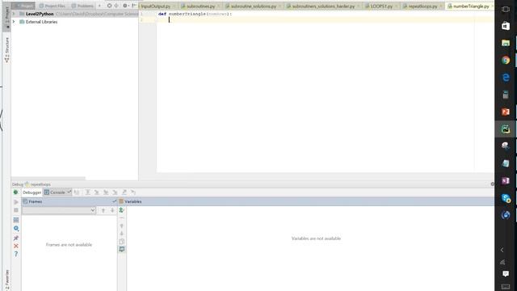The image size is (517, 291).
Task: Close the debug session with the red X icon
Action: pos(16,246)
